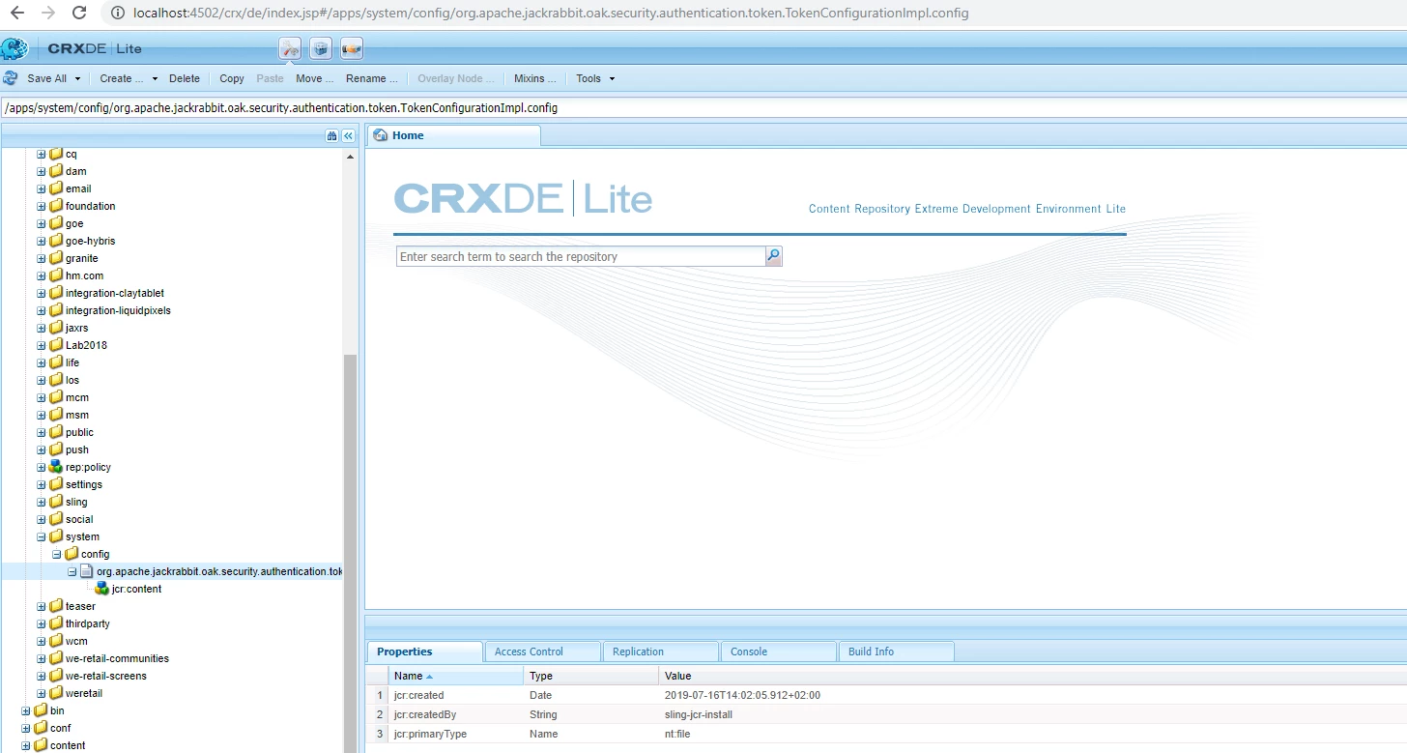This screenshot has width=1407, height=753.
Task: Select the Home tab
Action: [453, 135]
